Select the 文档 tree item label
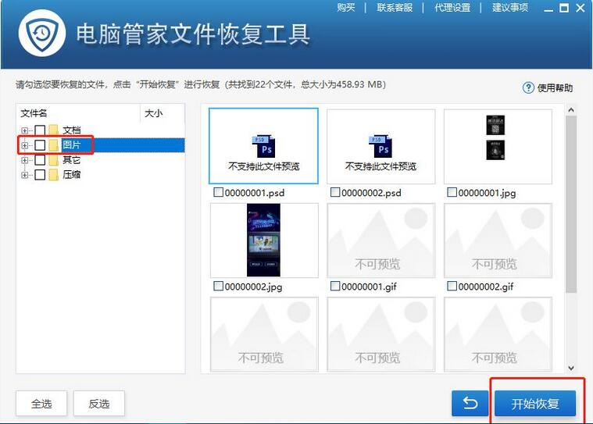This screenshot has height=424, width=593. [71, 130]
